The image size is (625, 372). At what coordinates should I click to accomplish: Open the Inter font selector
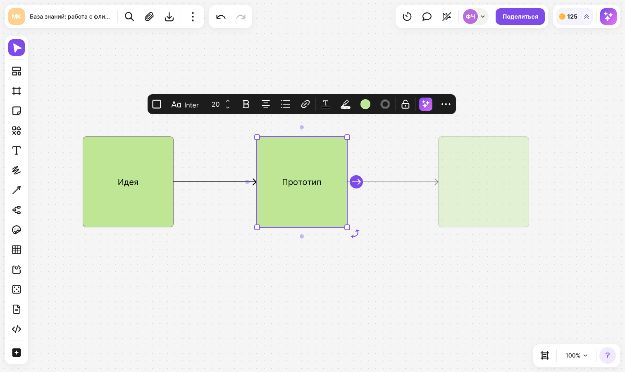click(185, 105)
